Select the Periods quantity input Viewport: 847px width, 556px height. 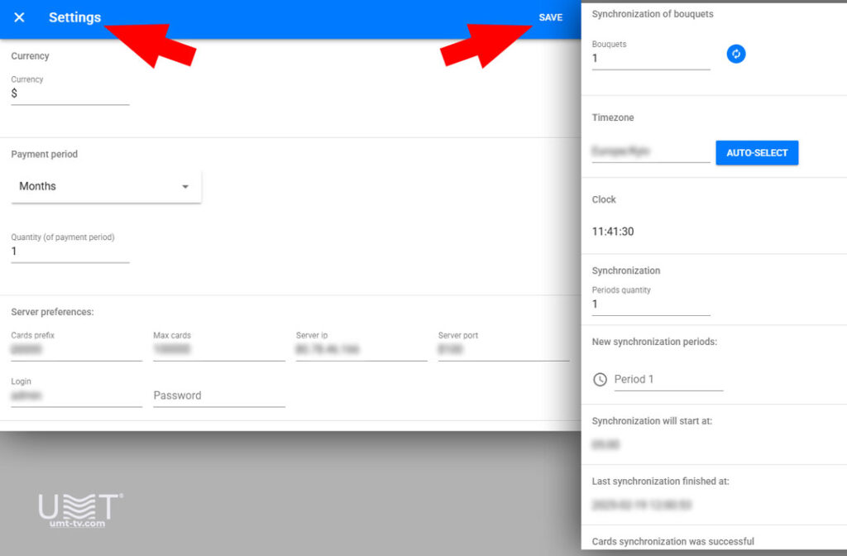(x=650, y=304)
